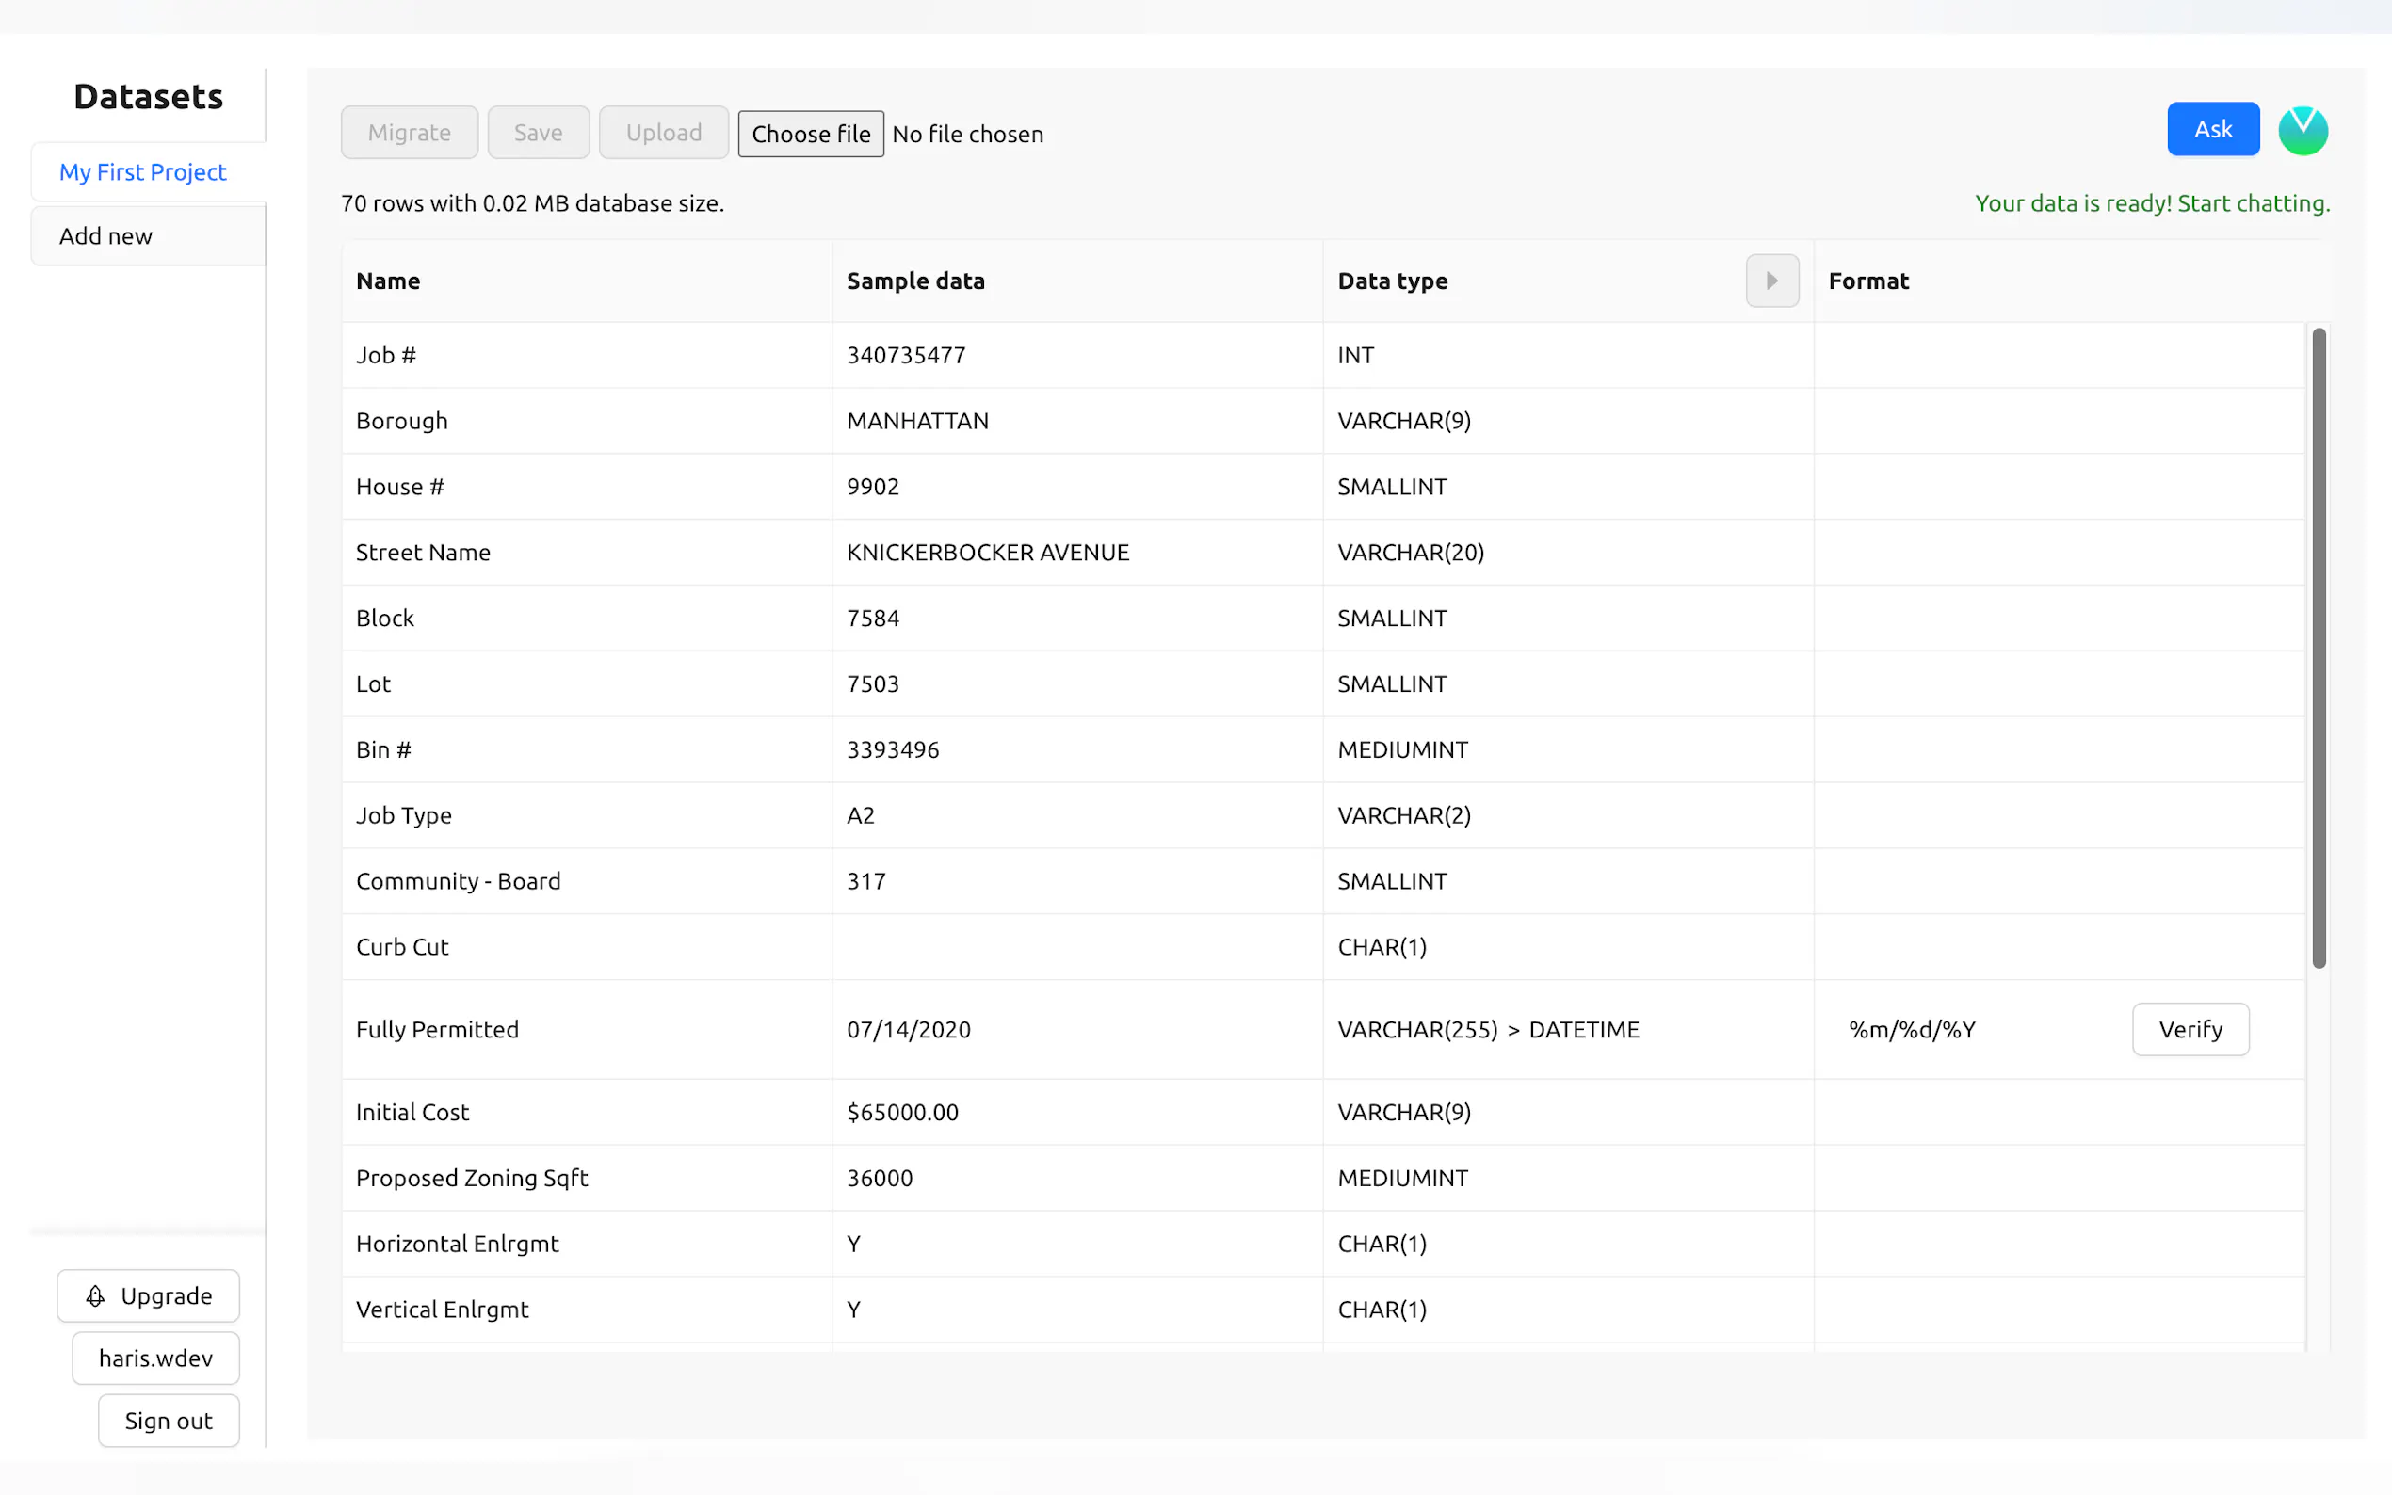Click the Choose file button
Image resolution: width=2392 pixels, height=1495 pixels.
click(810, 134)
